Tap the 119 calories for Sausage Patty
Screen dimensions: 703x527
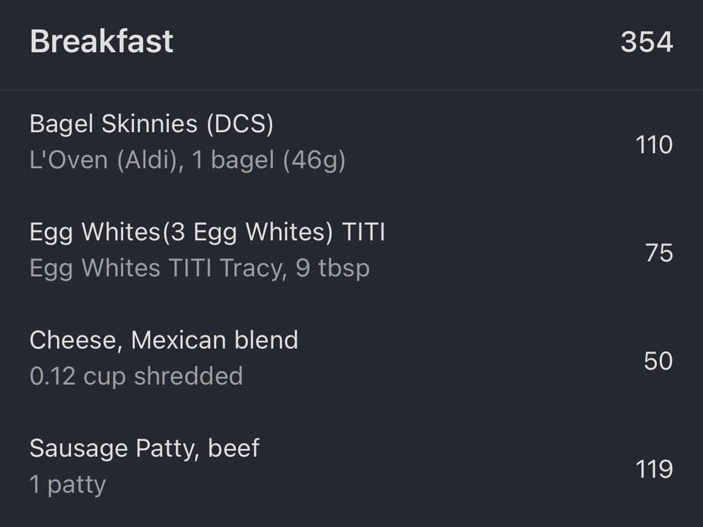coord(654,470)
